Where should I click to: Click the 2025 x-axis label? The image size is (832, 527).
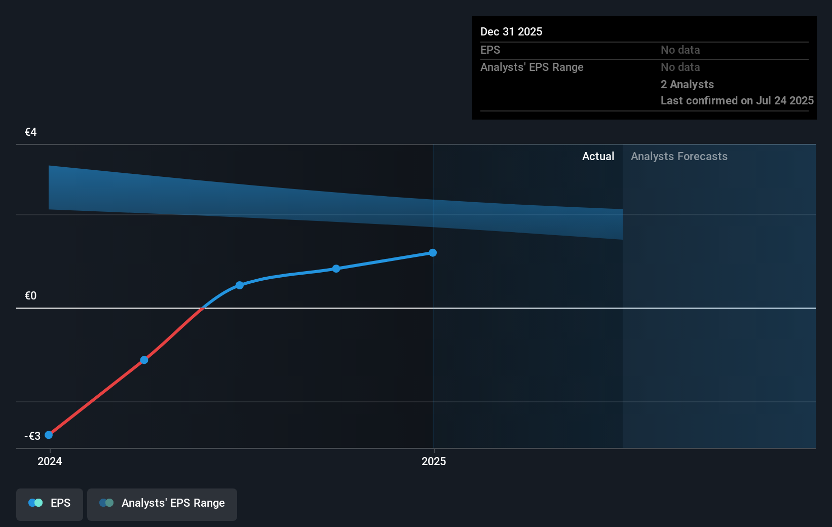coord(434,461)
